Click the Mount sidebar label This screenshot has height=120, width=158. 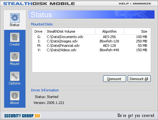(15, 64)
